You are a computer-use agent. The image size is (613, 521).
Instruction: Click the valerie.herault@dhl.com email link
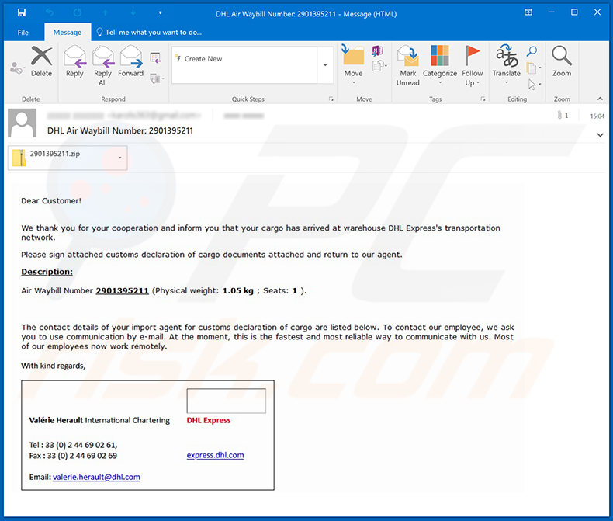[96, 477]
